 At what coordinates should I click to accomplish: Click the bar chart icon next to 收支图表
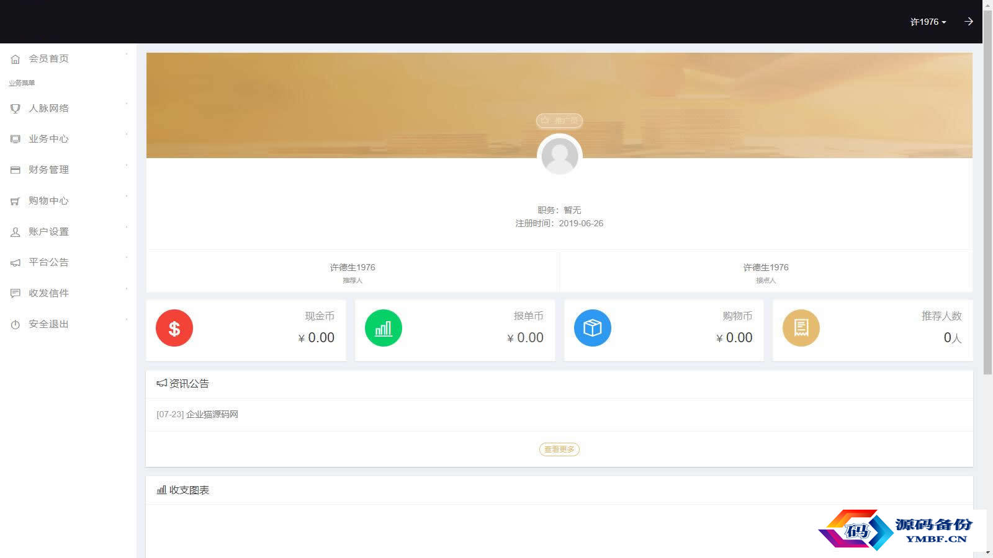(161, 490)
